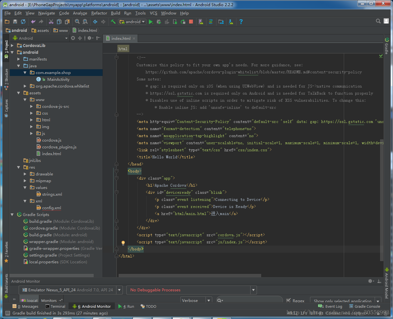Click the Sync Project with Gradle icon

[x=211, y=22]
